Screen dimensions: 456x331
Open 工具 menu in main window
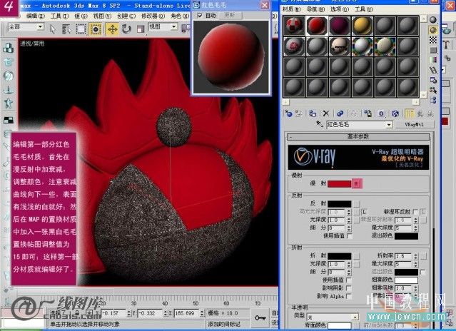[59, 16]
